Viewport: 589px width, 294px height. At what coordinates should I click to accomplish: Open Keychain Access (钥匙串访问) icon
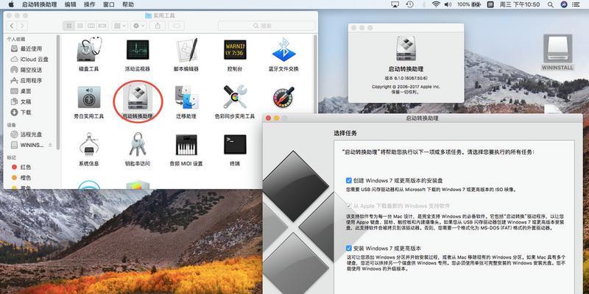tap(138, 144)
